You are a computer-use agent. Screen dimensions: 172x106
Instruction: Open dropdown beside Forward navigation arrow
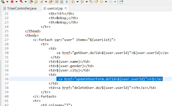[115, 2]
